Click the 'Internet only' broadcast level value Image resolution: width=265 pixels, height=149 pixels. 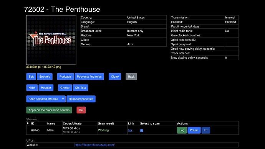click(135, 31)
